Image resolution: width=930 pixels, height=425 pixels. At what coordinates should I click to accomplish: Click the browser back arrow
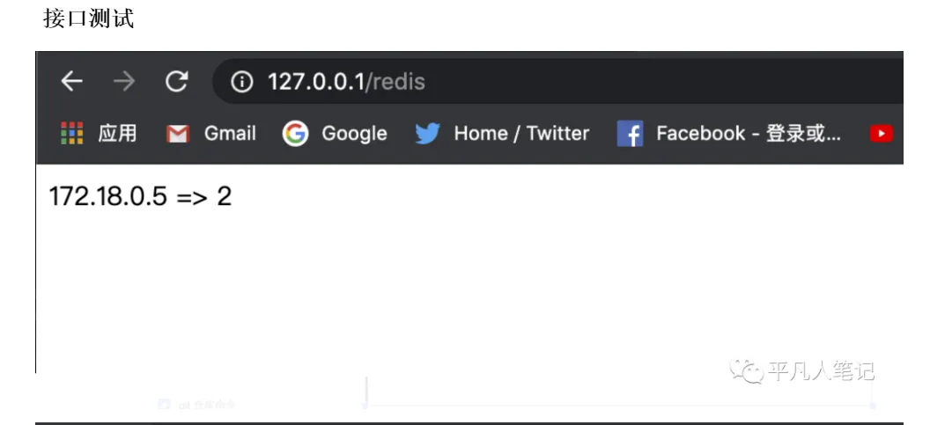(x=71, y=82)
